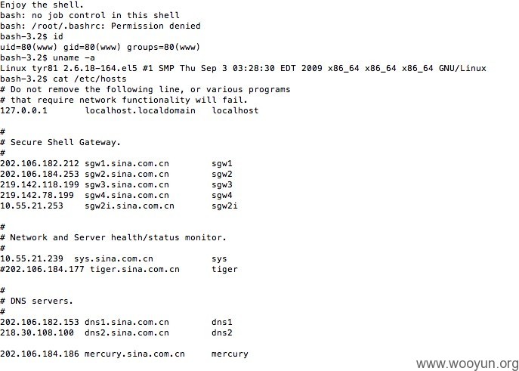Viewport: 519px width, 371px height.
Task: Click sgw1.sina.com.cn hostname
Action: click(127, 163)
